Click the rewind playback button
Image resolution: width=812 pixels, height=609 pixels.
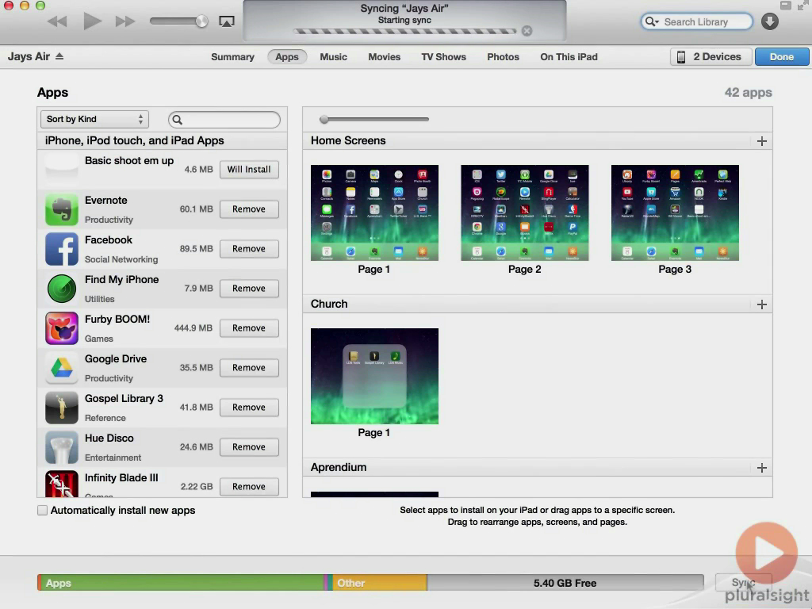(x=57, y=21)
